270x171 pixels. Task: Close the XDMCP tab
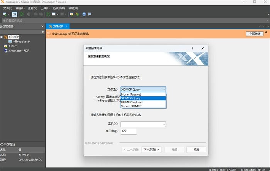click(x=67, y=26)
